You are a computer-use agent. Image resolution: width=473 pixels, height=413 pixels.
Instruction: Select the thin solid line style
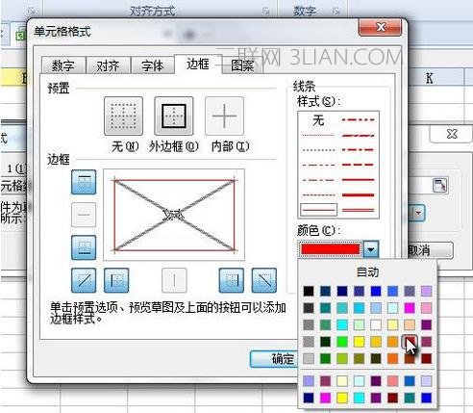click(318, 210)
